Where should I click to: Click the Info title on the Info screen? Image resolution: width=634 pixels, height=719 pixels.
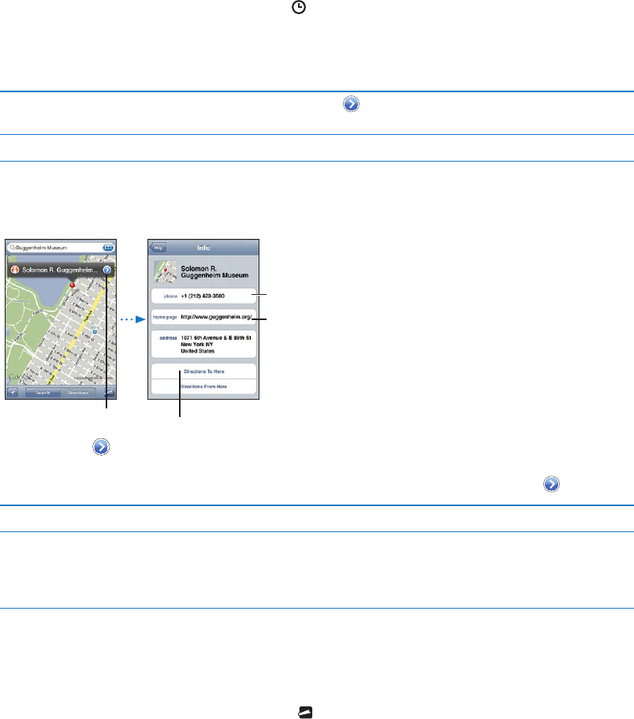(x=203, y=248)
